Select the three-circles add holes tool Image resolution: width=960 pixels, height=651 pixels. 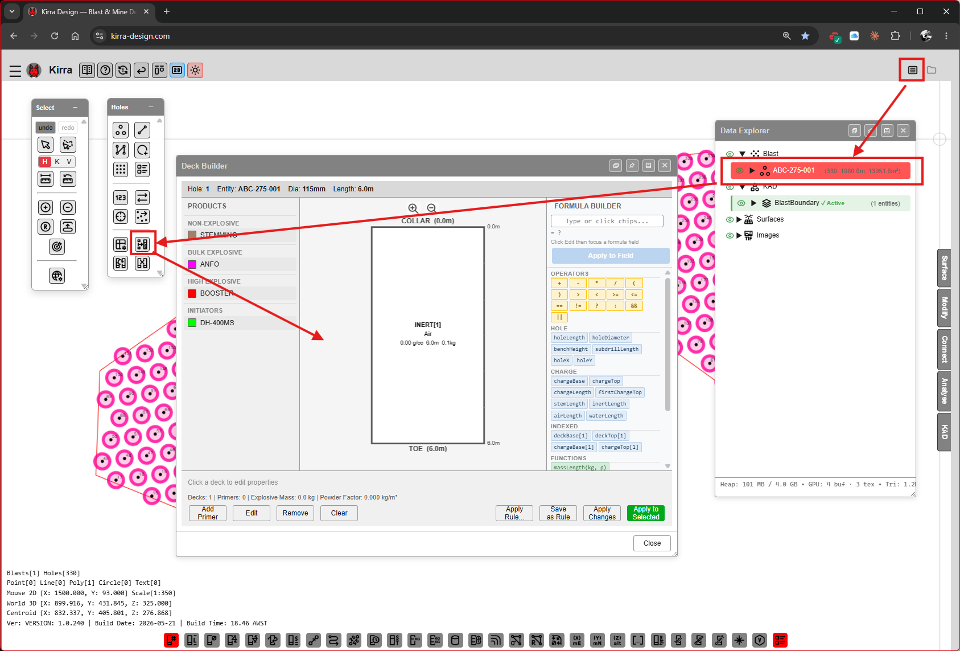(121, 130)
